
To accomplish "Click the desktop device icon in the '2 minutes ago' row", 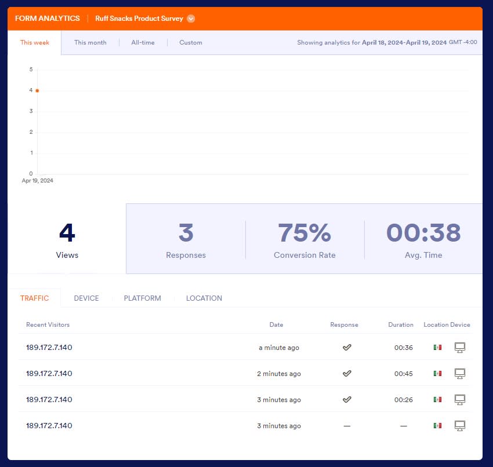I will 460,373.
